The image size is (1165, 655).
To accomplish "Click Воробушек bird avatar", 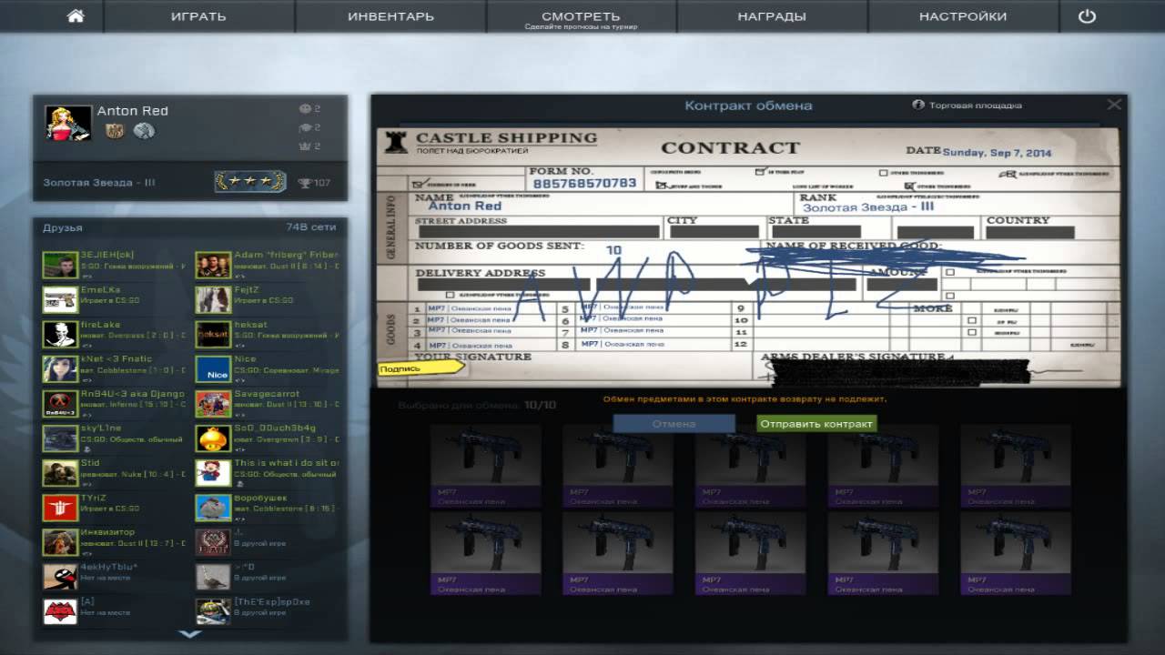I will coord(213,507).
